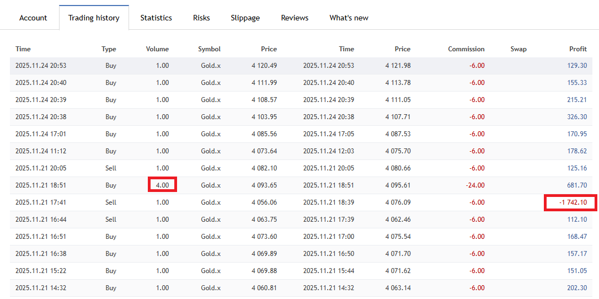Click the open price 4 056.06
This screenshot has height=299, width=599.
tap(264, 202)
